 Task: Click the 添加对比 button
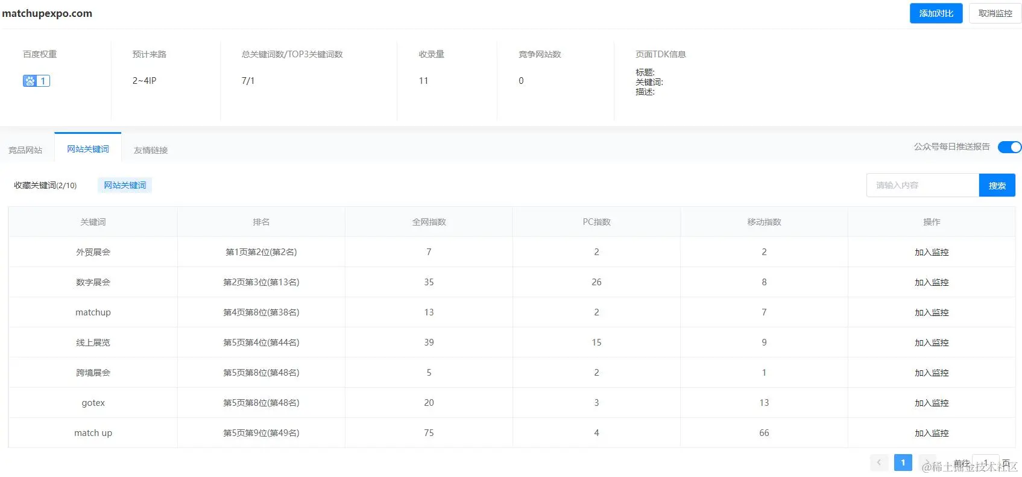[x=936, y=13]
